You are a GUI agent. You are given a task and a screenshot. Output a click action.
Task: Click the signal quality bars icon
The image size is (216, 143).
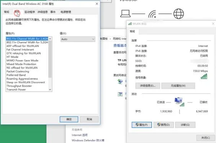pyautogui.click(x=204, y=77)
